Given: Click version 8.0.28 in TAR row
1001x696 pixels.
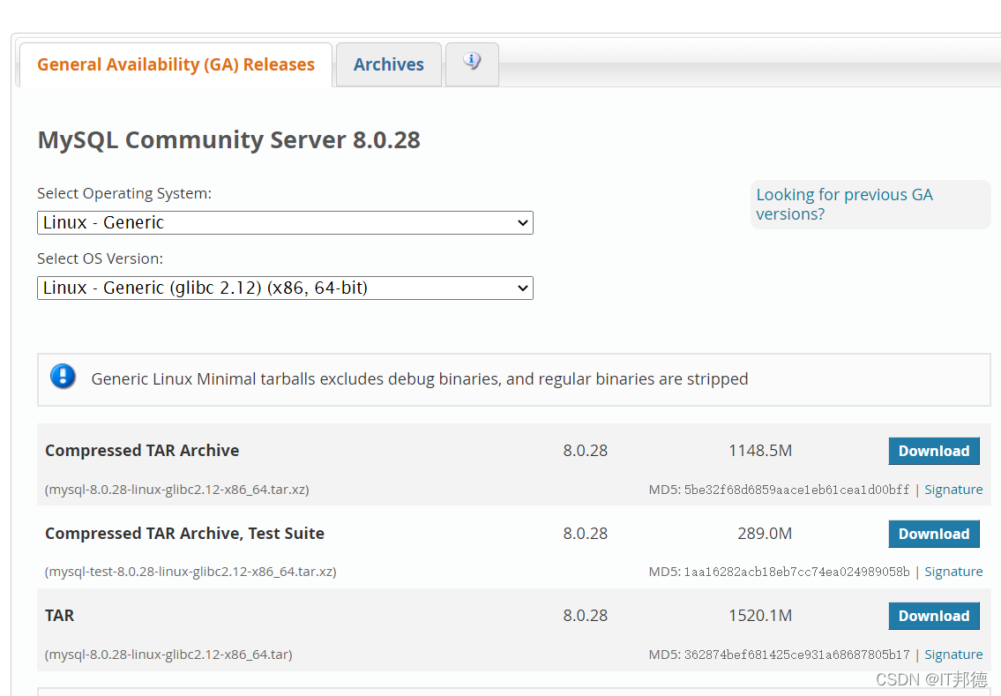Looking at the screenshot, I should [x=586, y=616].
